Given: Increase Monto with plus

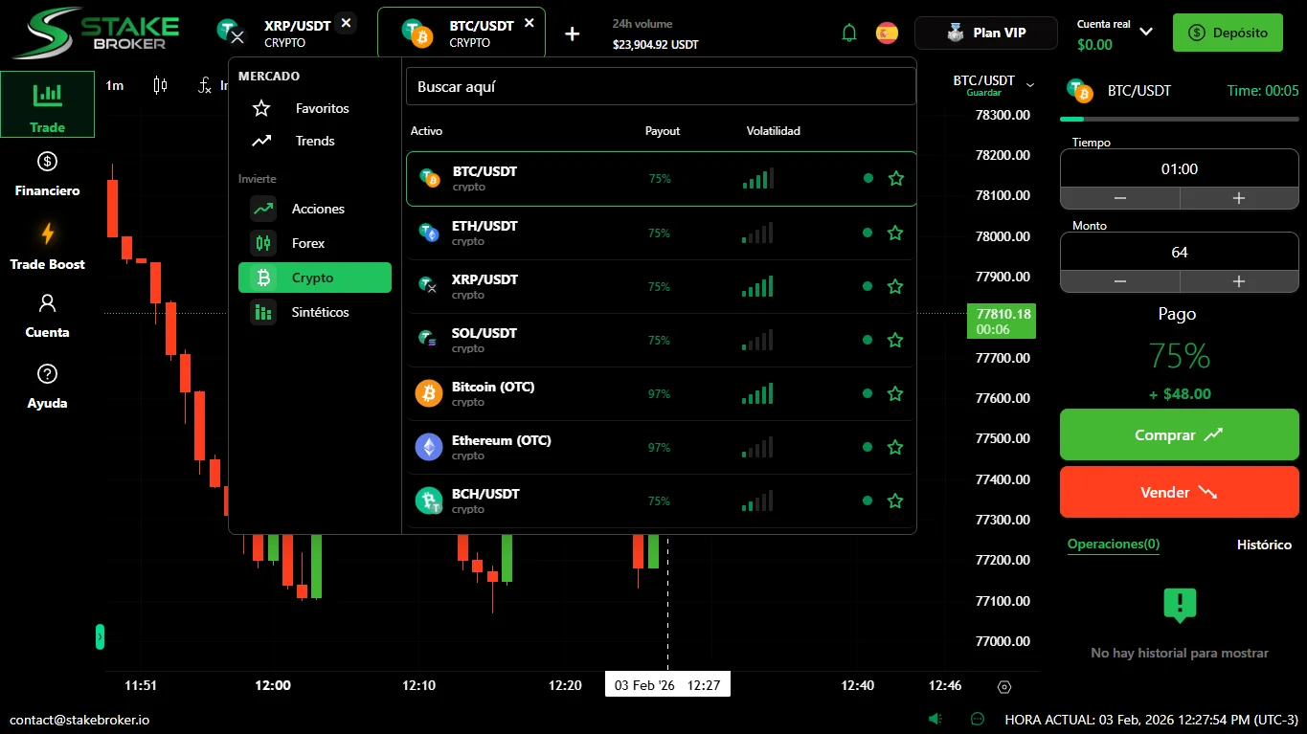Looking at the screenshot, I should pos(1239,281).
